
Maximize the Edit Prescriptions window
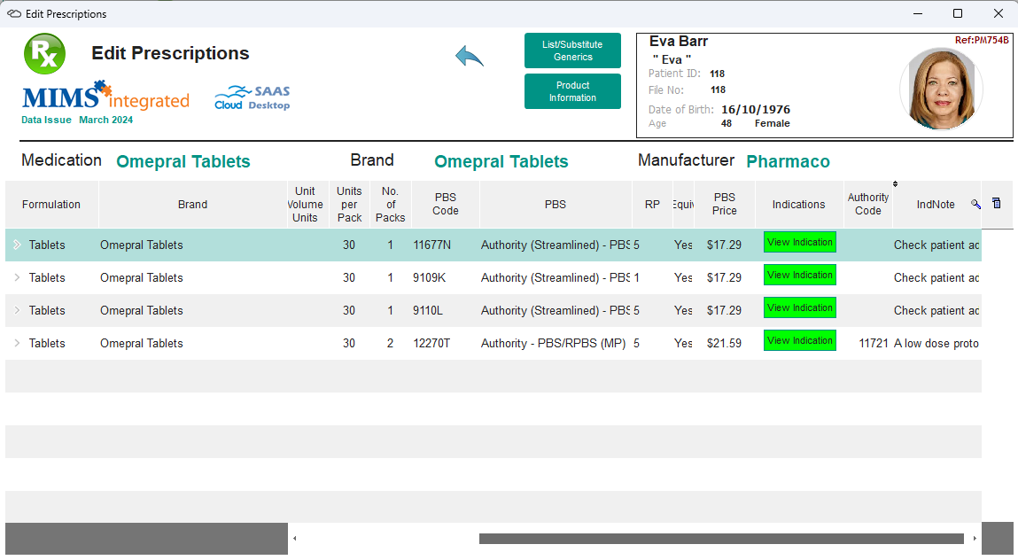958,13
